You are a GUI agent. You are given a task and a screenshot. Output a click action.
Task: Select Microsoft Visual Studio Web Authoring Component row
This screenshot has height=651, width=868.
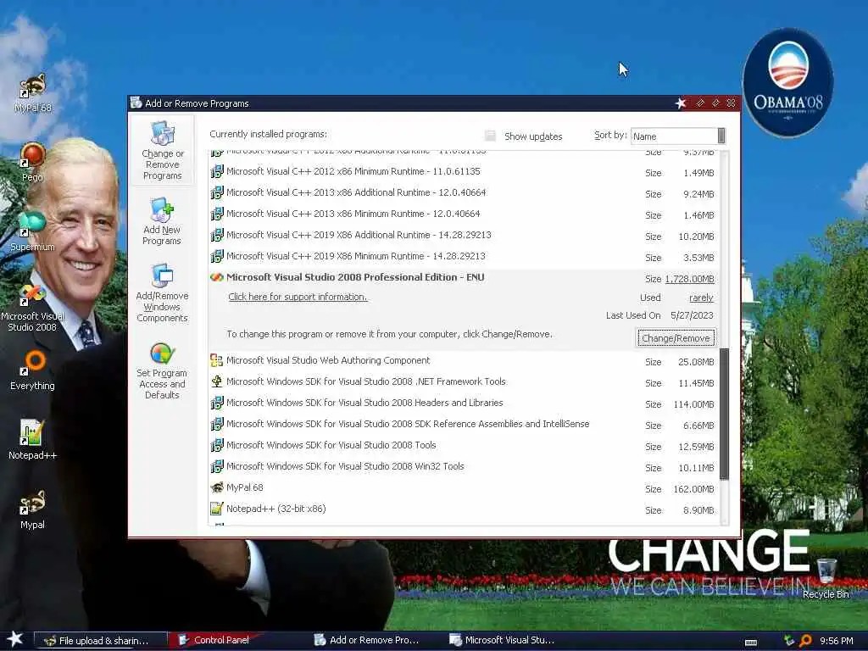(464, 361)
